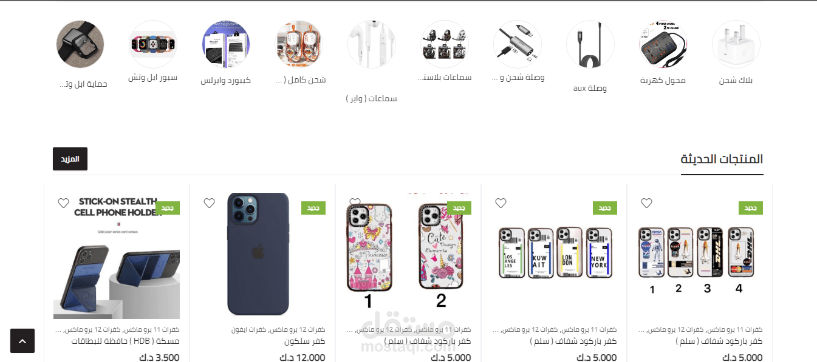Open the حماية ابل وتش watch protection category icon
This screenshot has width=817, height=362.
[80, 44]
